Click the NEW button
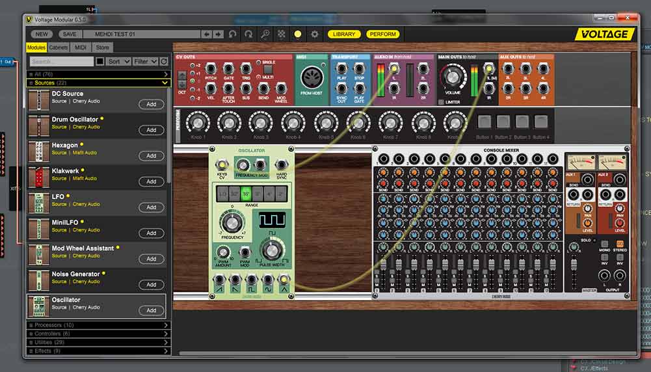 coord(42,34)
